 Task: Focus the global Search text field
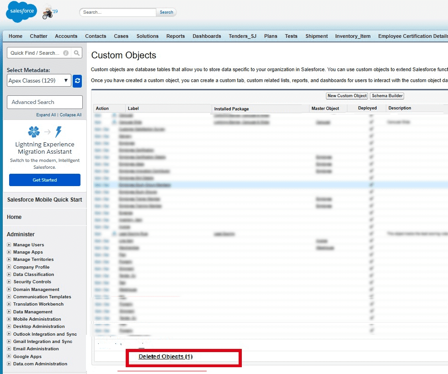pos(118,12)
